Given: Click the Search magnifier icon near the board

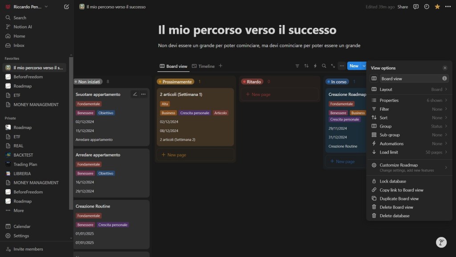Looking at the screenshot, I should [324, 66].
